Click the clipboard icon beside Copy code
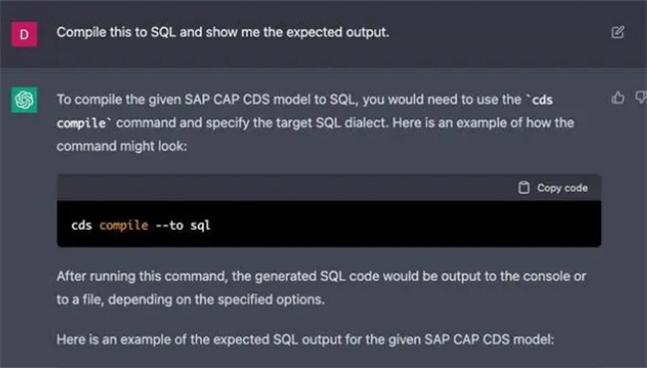This screenshot has width=647, height=368. (524, 188)
